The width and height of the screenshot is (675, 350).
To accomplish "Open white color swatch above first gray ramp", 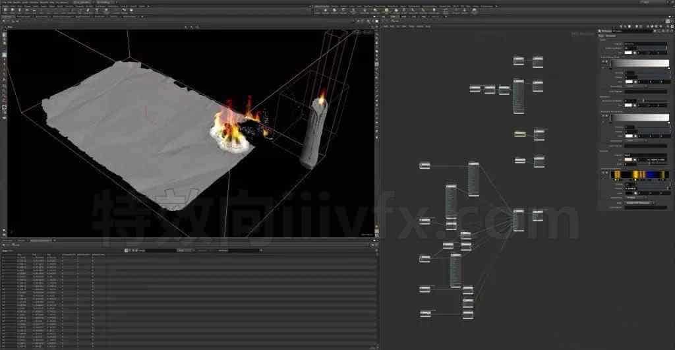I will coord(628,53).
